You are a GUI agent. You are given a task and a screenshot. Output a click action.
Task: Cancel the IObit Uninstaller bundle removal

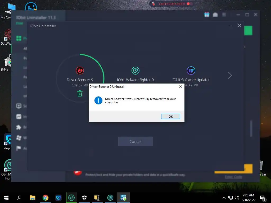[135, 141]
